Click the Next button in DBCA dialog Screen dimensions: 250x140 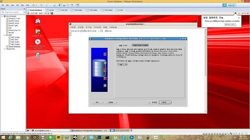pos(165,102)
